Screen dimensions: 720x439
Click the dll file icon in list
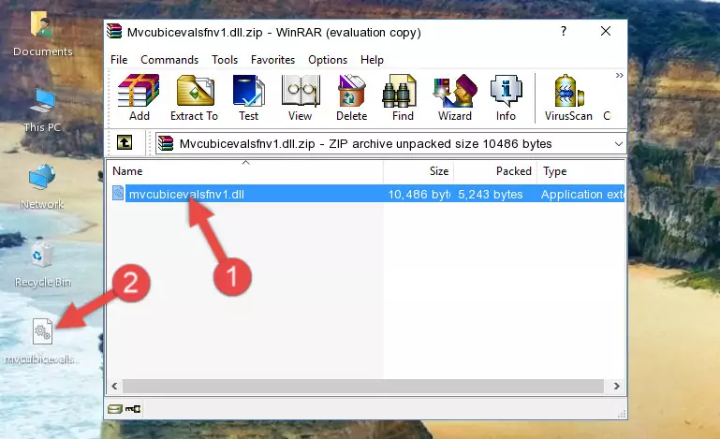(118, 194)
